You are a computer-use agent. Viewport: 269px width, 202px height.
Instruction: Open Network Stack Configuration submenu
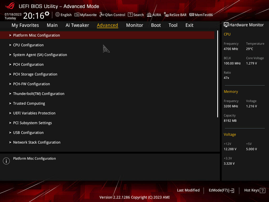(37, 142)
